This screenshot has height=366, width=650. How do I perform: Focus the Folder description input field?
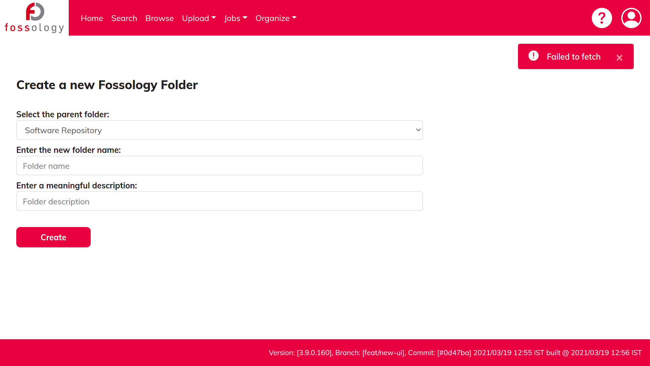[219, 201]
